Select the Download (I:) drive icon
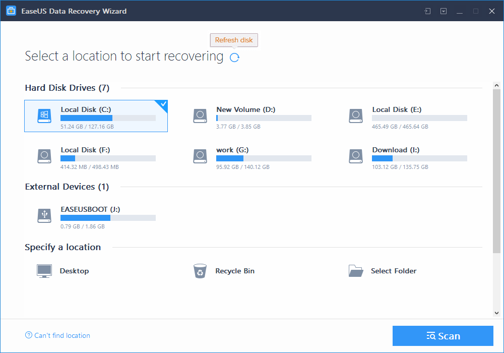Screen dimensions: 504x353 tap(356, 156)
